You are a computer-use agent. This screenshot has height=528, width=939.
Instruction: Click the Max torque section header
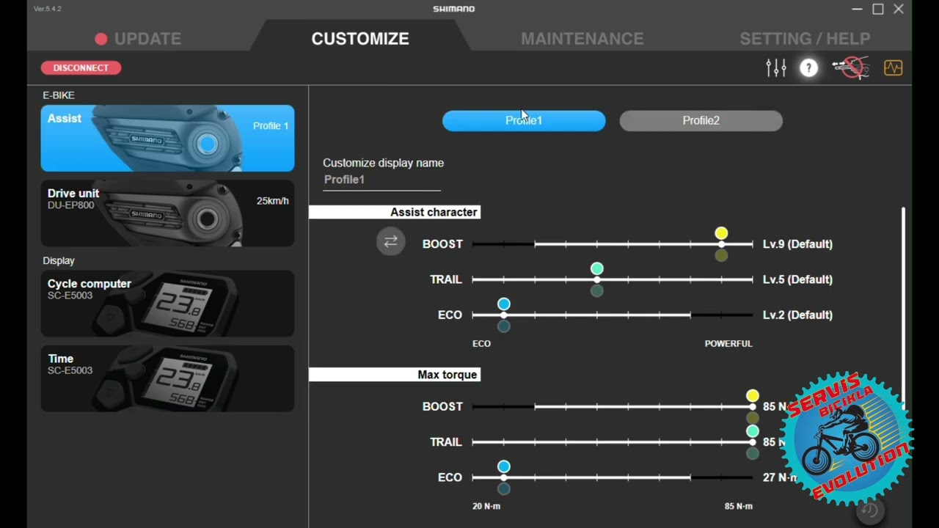point(395,375)
